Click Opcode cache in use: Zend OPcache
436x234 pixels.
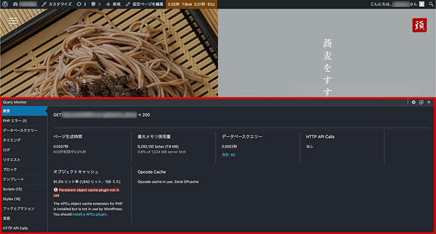pyautogui.click(x=168, y=182)
